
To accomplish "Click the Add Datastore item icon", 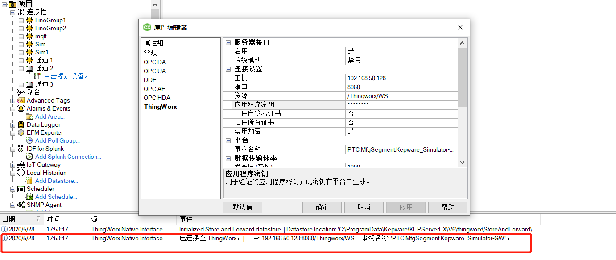I will [29, 181].
